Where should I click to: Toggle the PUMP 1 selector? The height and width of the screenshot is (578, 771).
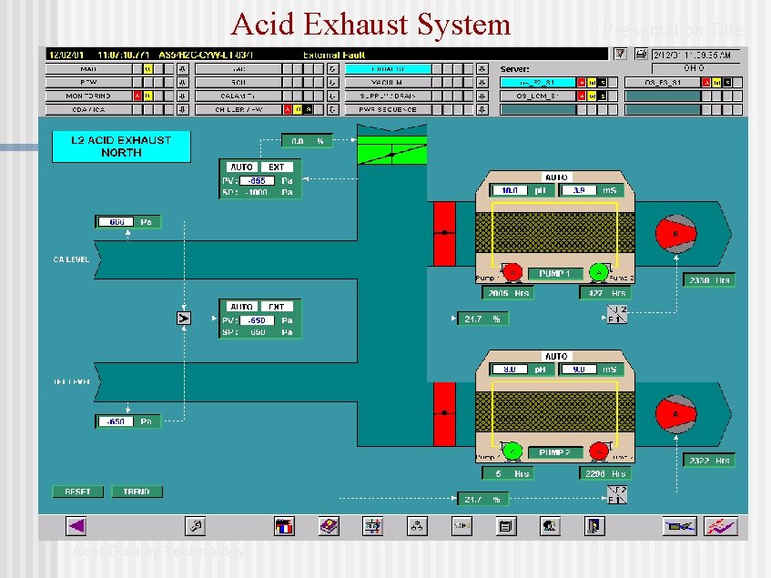(x=555, y=274)
